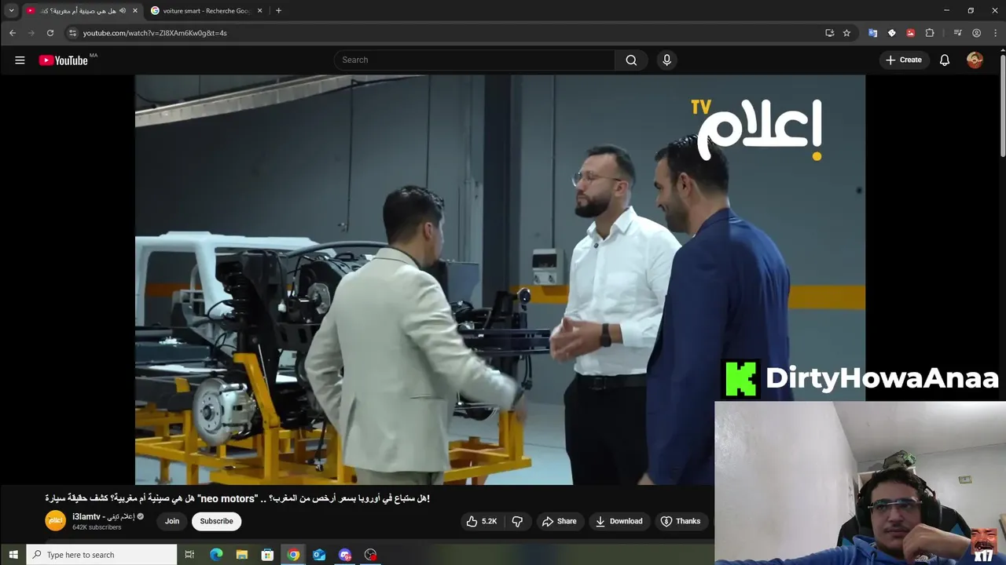Screen dimensions: 1006x565
Task: Open Chrome three-dot menu
Action: click(x=994, y=33)
